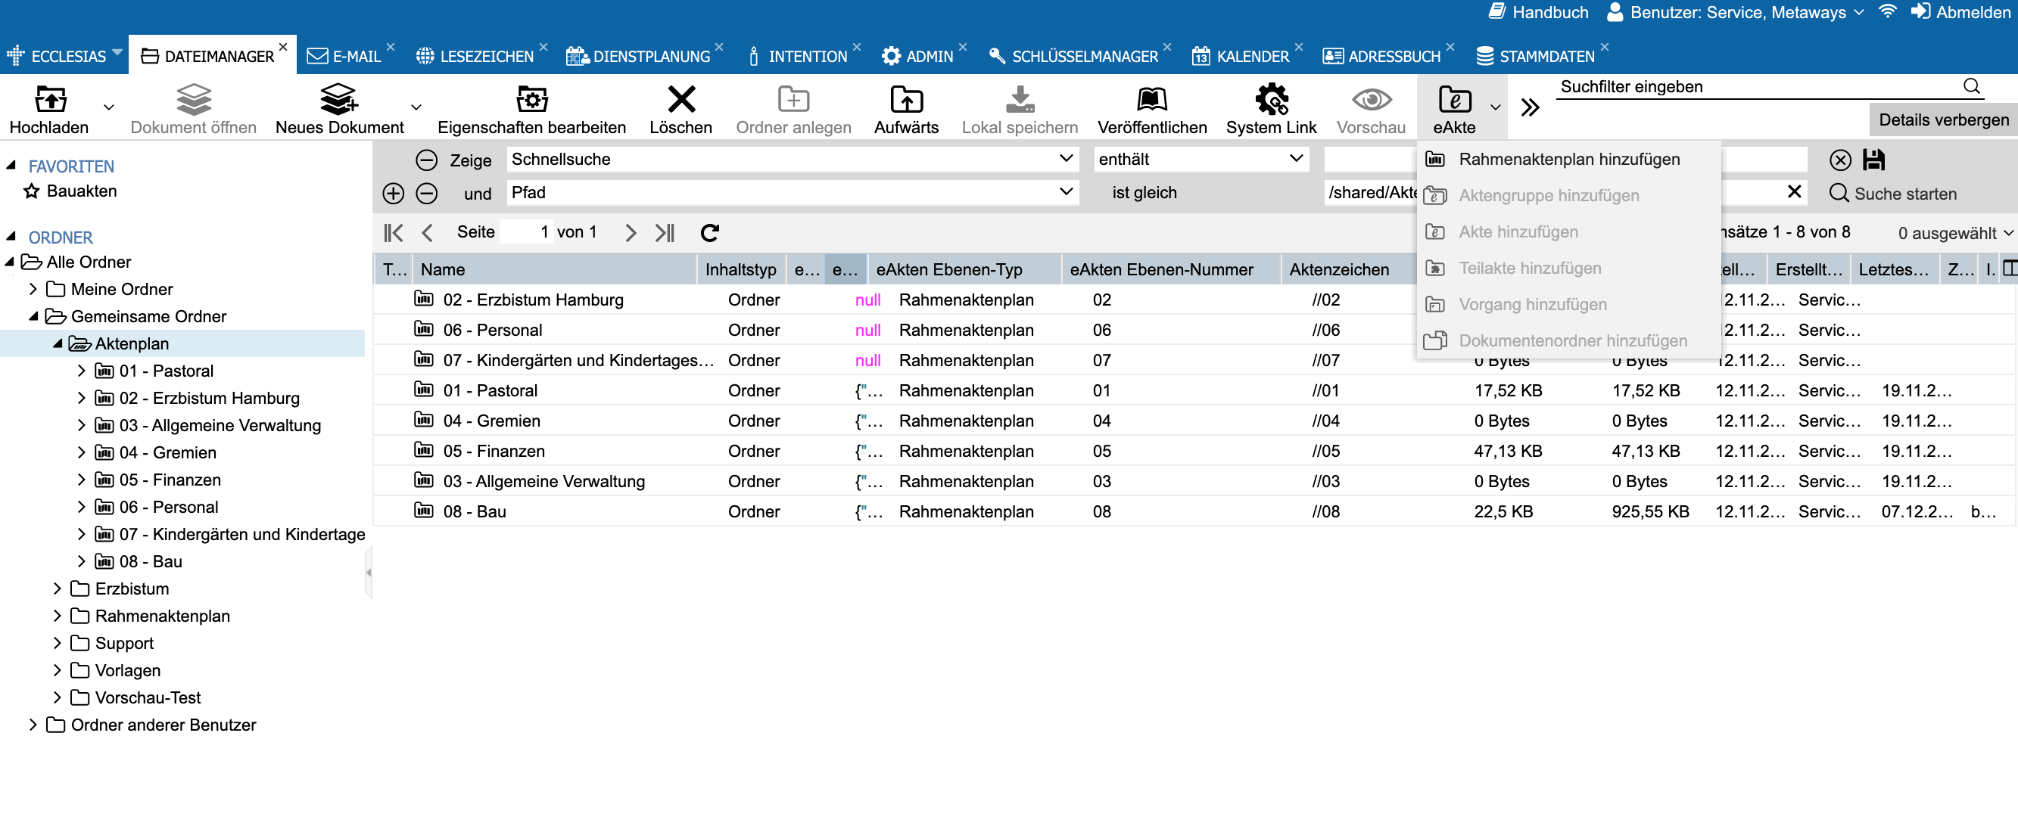Remove the Pfad filter row with minus icon

(426, 194)
